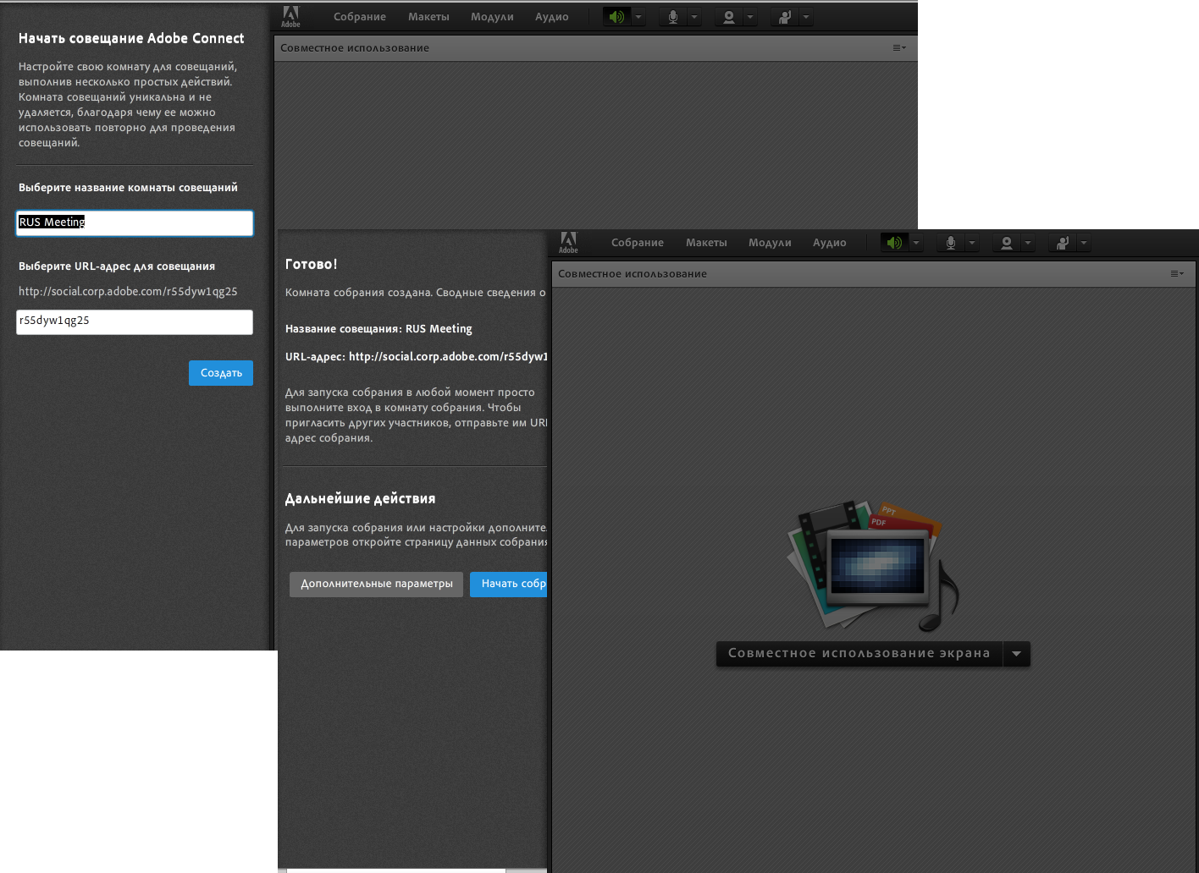Click the media documents illustration in the Share pod
Image resolution: width=1199 pixels, height=873 pixels.
pyautogui.click(x=872, y=566)
